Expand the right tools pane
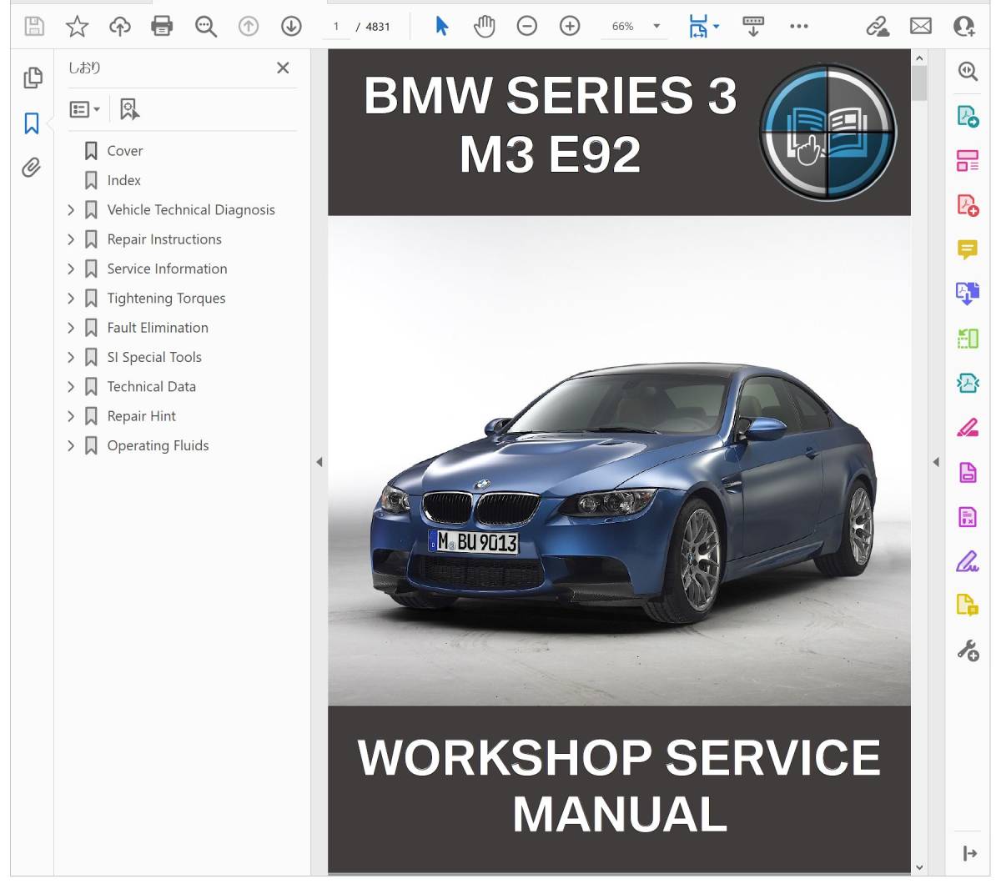Image resolution: width=1001 pixels, height=884 pixels. (x=969, y=853)
